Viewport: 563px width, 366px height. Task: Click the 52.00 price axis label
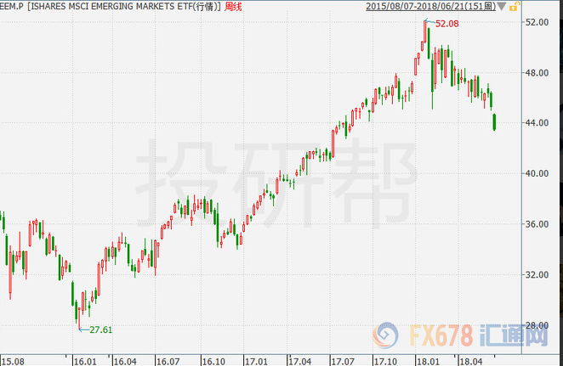click(x=537, y=22)
